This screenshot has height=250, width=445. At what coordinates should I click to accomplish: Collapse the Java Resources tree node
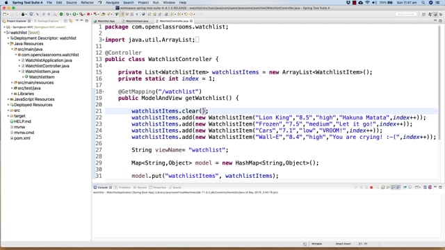tap(8, 44)
